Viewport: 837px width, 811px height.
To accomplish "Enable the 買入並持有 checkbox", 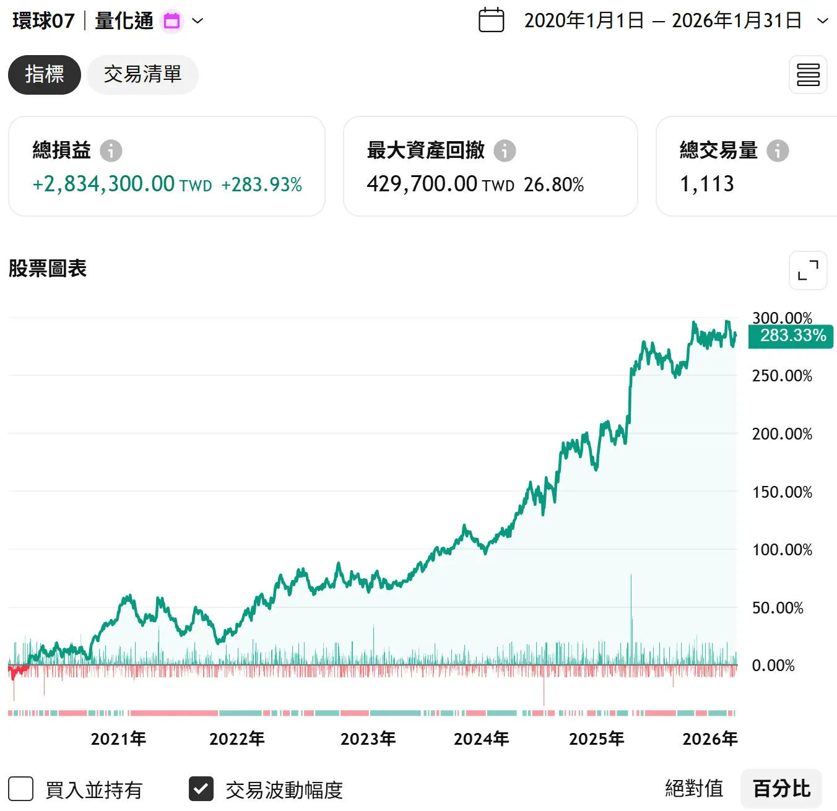I will (x=21, y=789).
